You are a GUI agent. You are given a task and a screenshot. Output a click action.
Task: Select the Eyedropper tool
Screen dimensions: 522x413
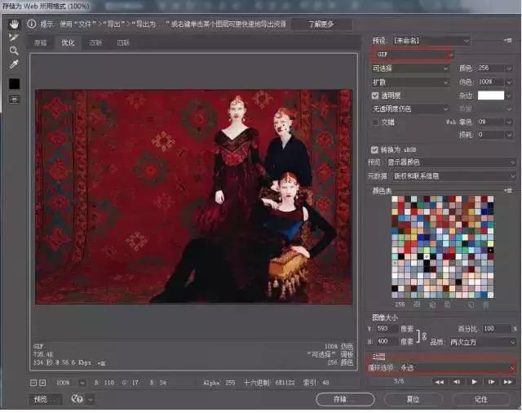14,64
